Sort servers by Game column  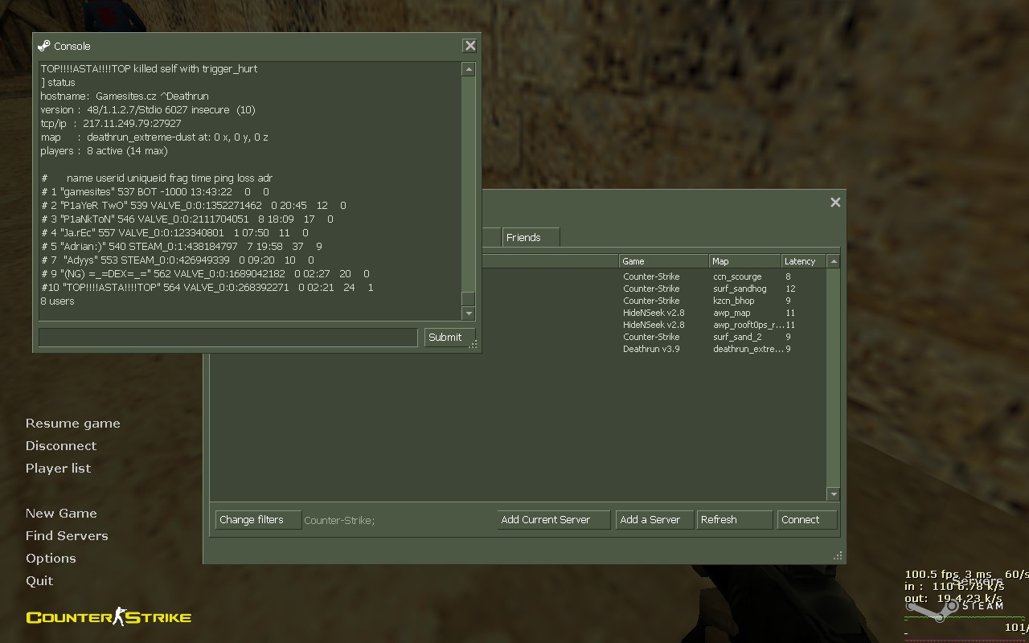pos(663,261)
